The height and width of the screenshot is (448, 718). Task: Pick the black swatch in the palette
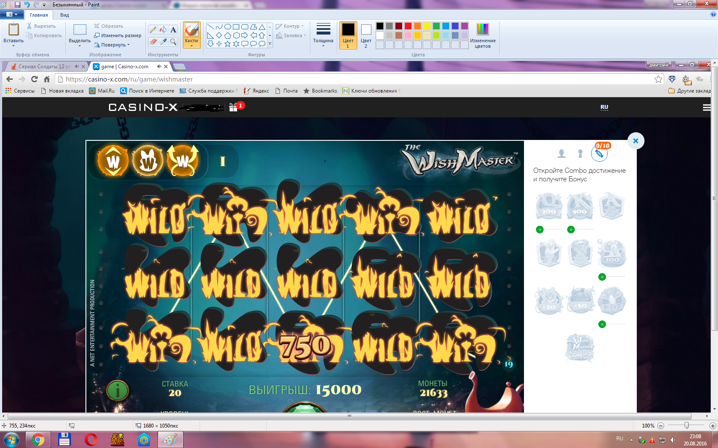click(x=380, y=26)
